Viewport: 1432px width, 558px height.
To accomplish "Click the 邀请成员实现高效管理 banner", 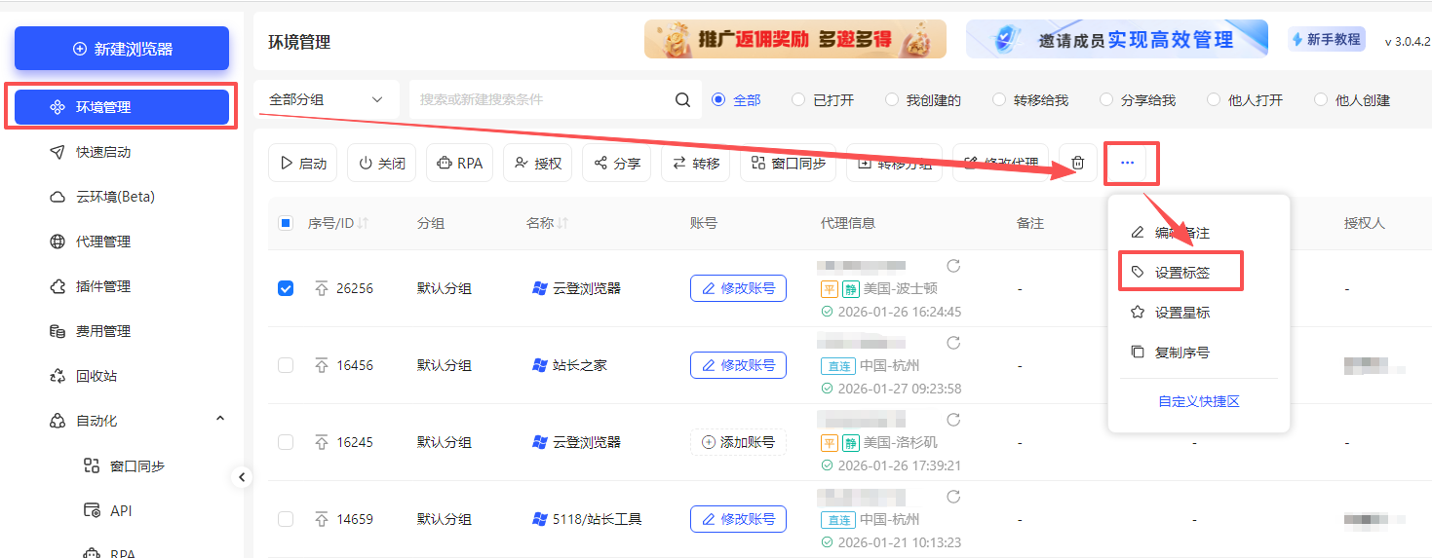I will (x=1117, y=40).
